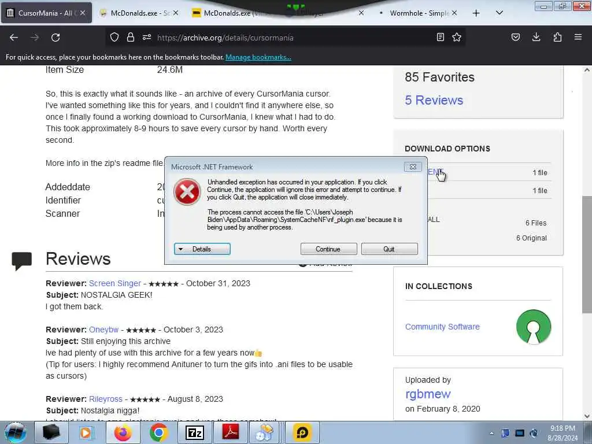Open Adobe Reader from the taskbar
The width and height of the screenshot is (592, 444).
[x=230, y=432]
